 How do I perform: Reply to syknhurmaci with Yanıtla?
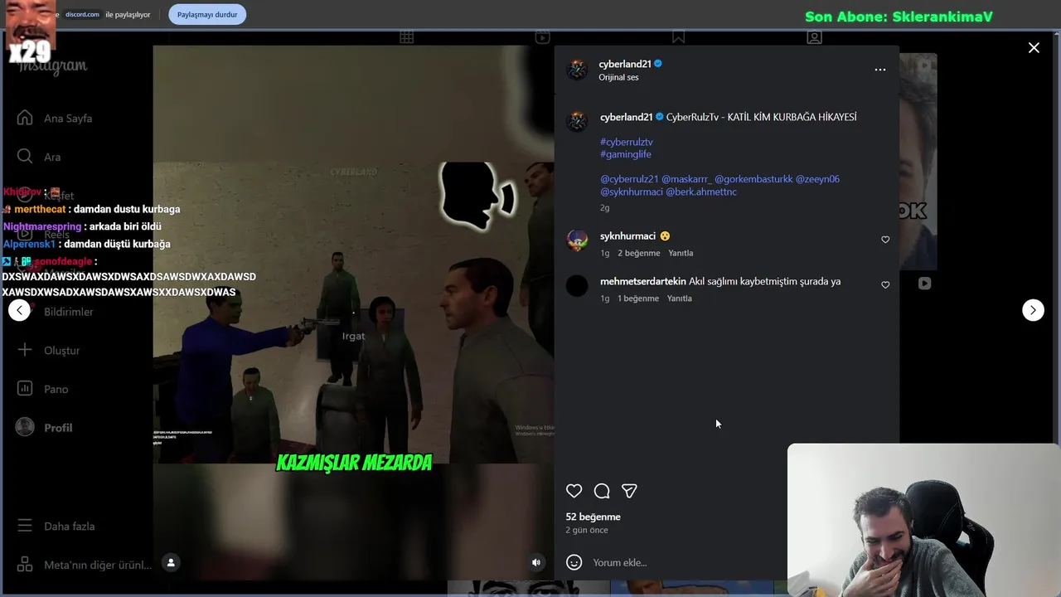pyautogui.click(x=681, y=253)
